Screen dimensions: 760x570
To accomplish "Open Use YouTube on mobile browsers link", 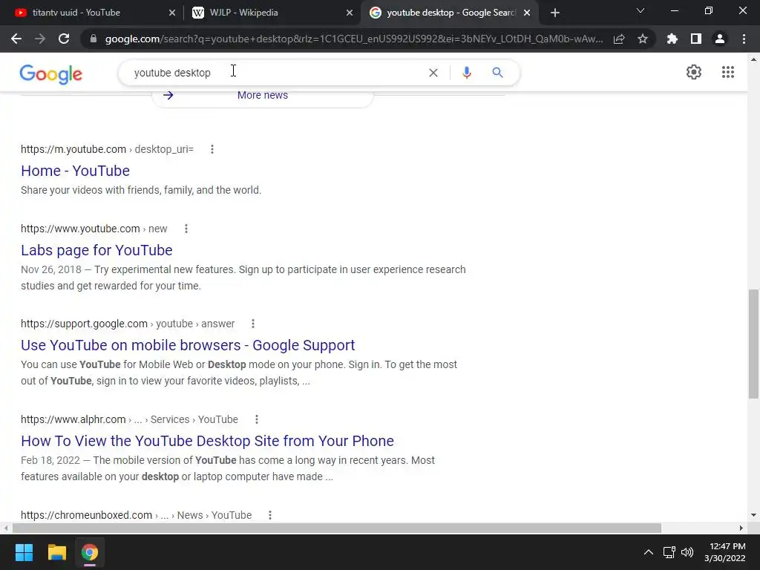I will [188, 345].
